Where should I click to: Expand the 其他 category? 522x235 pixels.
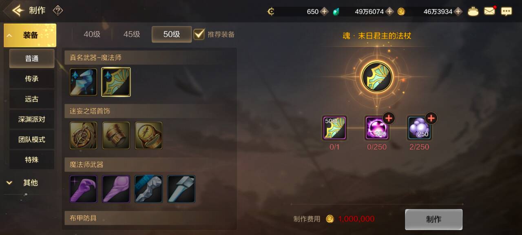pos(29,183)
